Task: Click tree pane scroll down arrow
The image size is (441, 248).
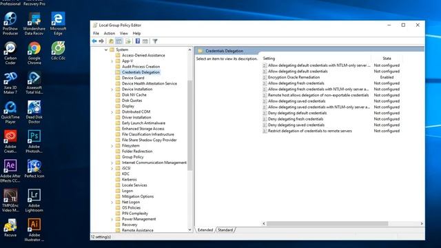Action: (190, 229)
